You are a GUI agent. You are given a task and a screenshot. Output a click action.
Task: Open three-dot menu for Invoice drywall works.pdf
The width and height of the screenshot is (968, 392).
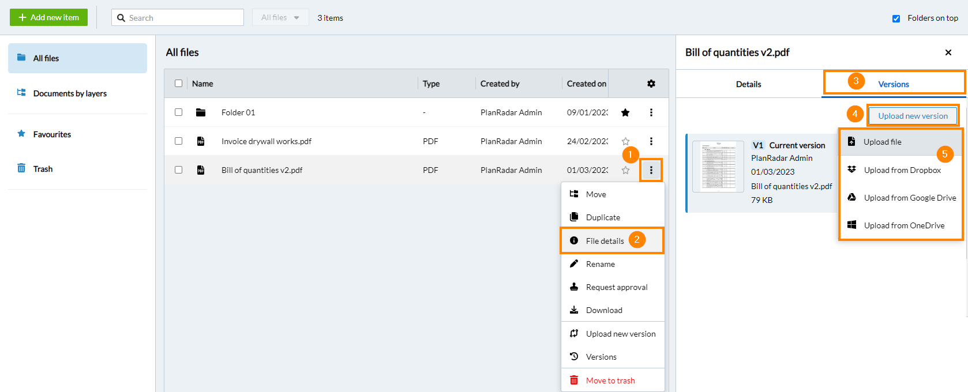coord(651,141)
